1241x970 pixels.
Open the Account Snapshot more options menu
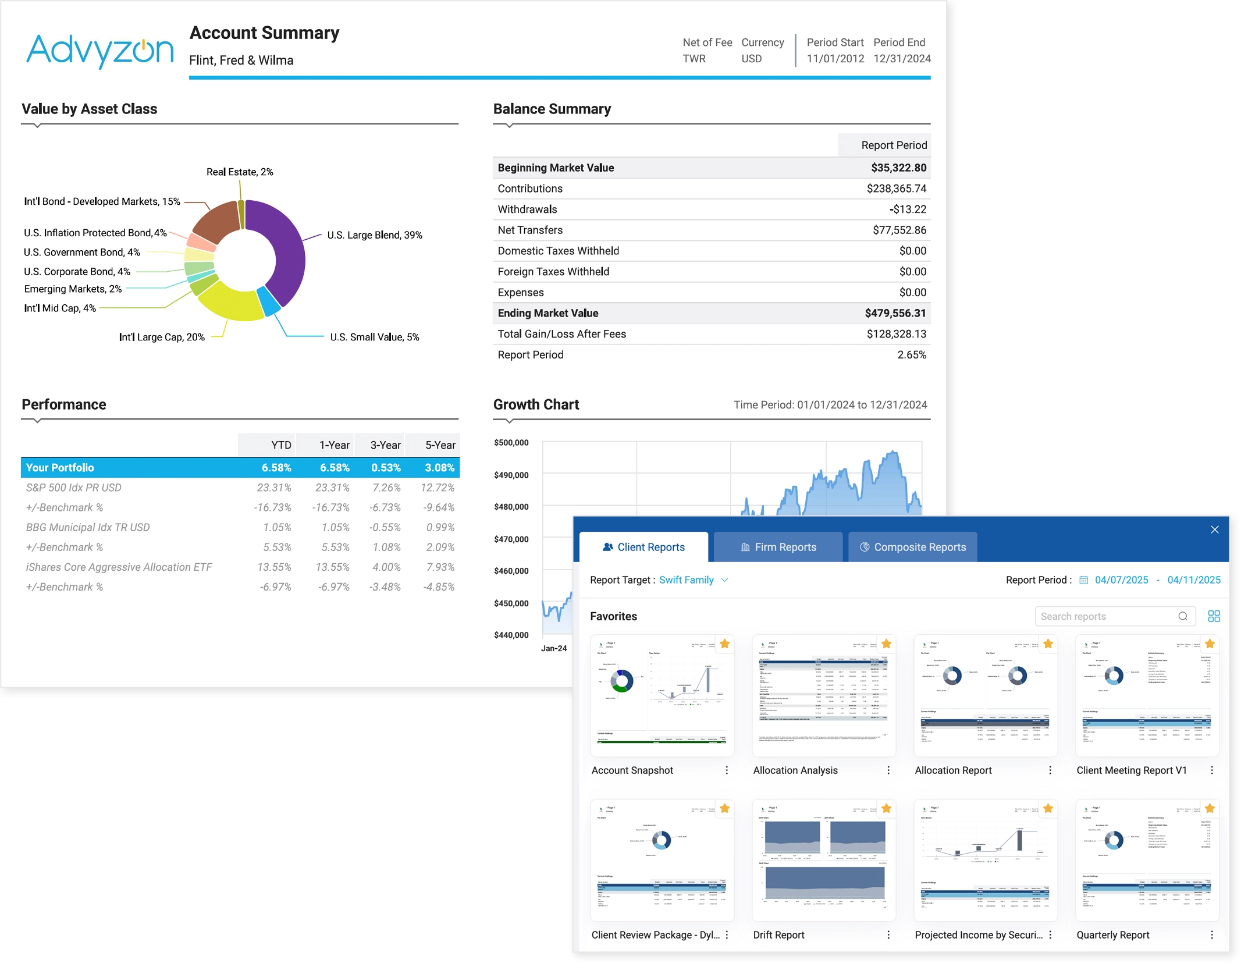click(727, 770)
